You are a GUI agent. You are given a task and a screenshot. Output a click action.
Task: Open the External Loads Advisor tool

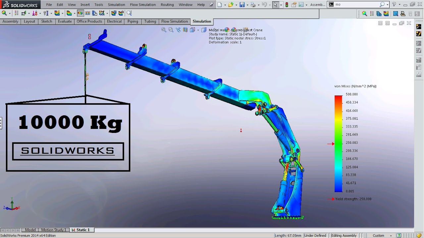click(34, 13)
